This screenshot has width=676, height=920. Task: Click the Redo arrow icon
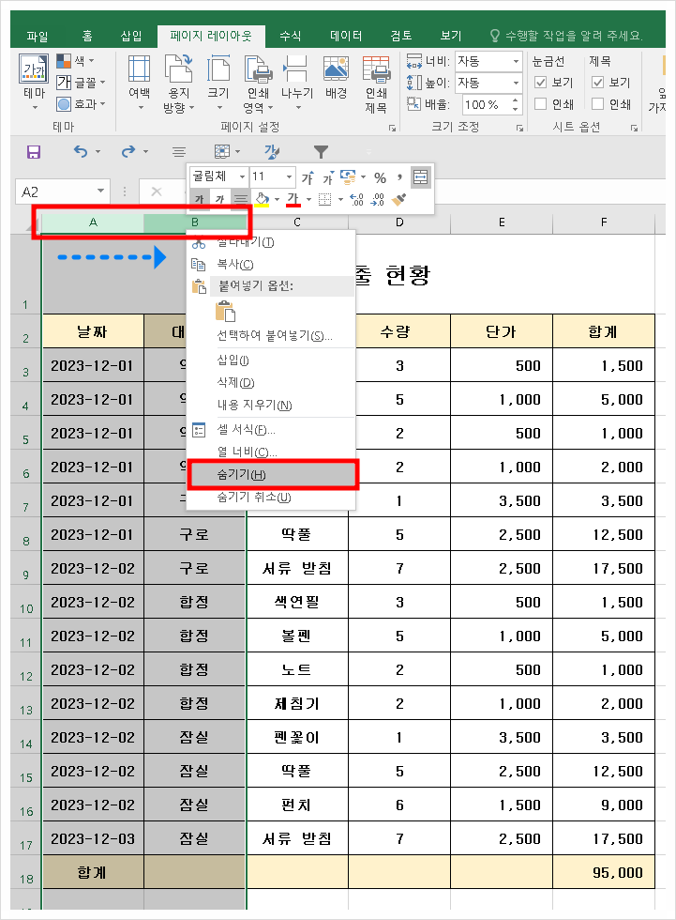(x=128, y=152)
